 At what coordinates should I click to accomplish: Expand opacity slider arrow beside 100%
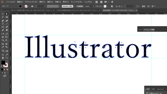click(x=93, y=6)
